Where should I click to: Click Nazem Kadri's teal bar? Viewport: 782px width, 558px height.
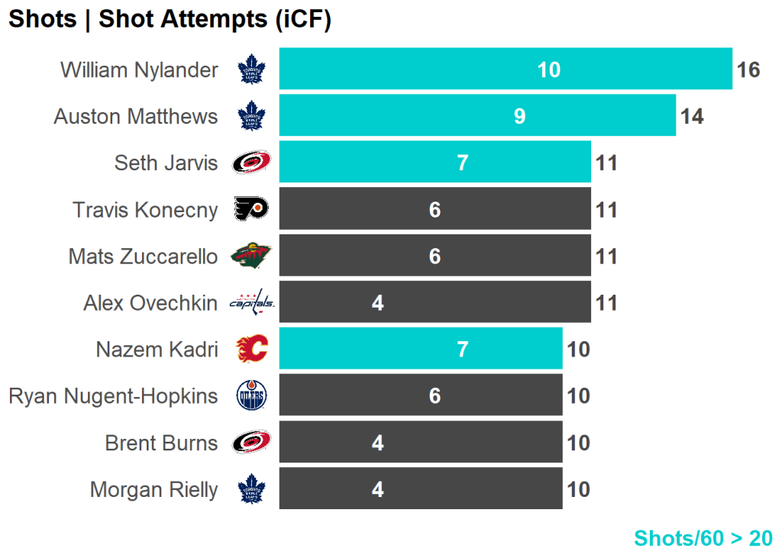(421, 349)
